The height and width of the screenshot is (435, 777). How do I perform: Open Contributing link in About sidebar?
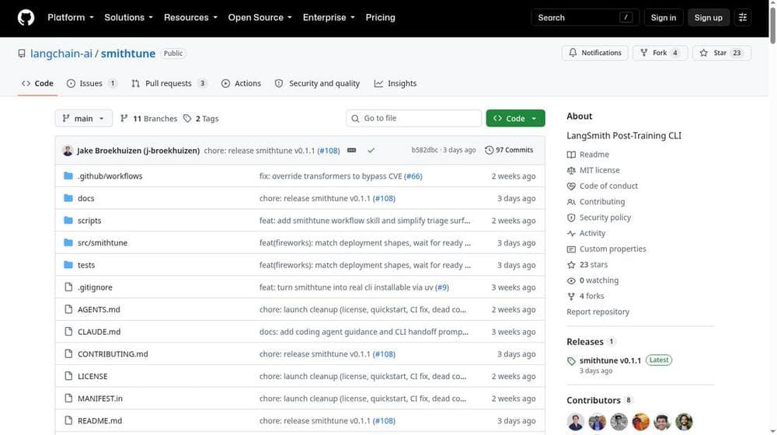(596, 202)
